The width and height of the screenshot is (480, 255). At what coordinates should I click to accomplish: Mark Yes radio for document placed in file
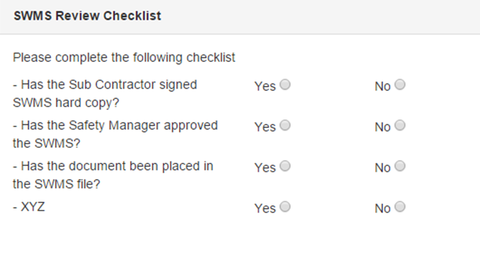(x=285, y=166)
